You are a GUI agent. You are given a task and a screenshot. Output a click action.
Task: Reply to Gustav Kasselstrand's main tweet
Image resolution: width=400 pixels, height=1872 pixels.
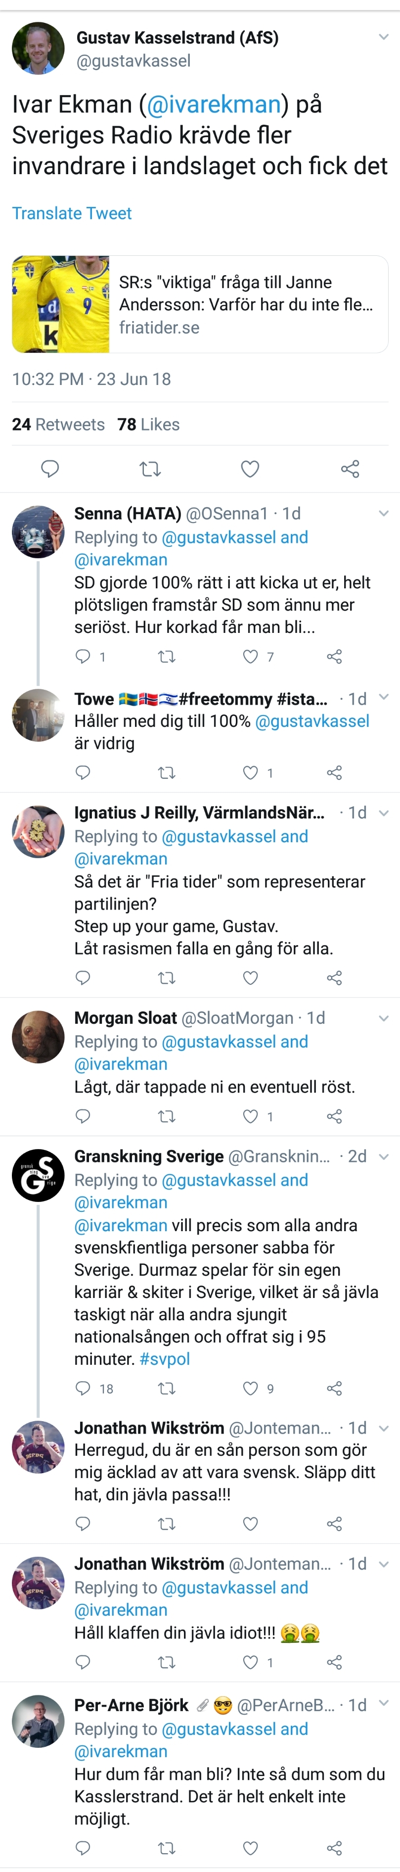pos(49,469)
